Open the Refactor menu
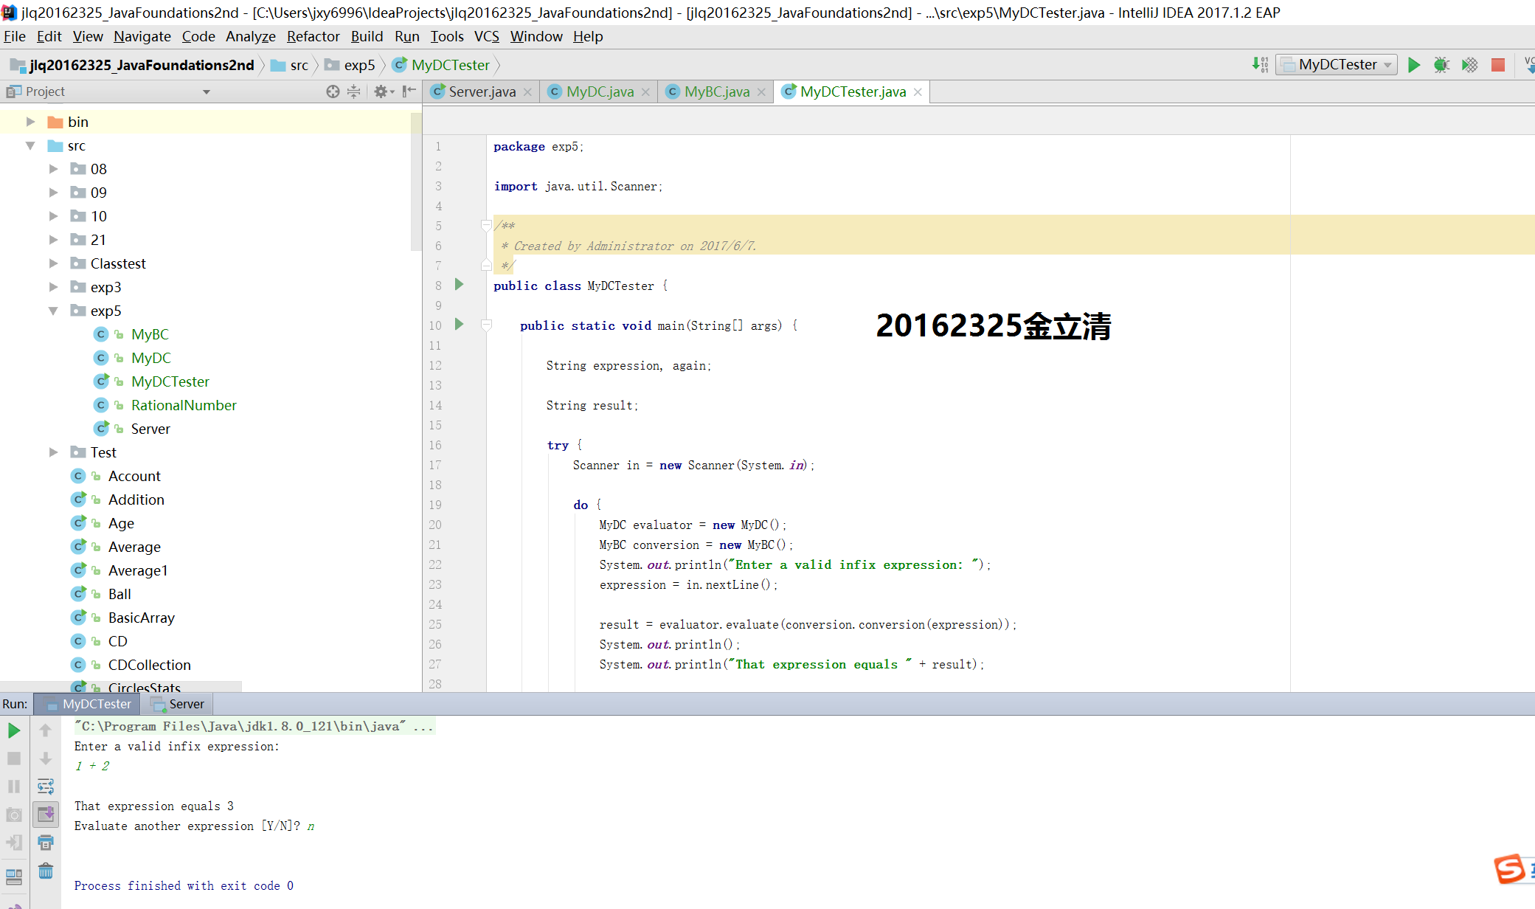 click(x=313, y=36)
